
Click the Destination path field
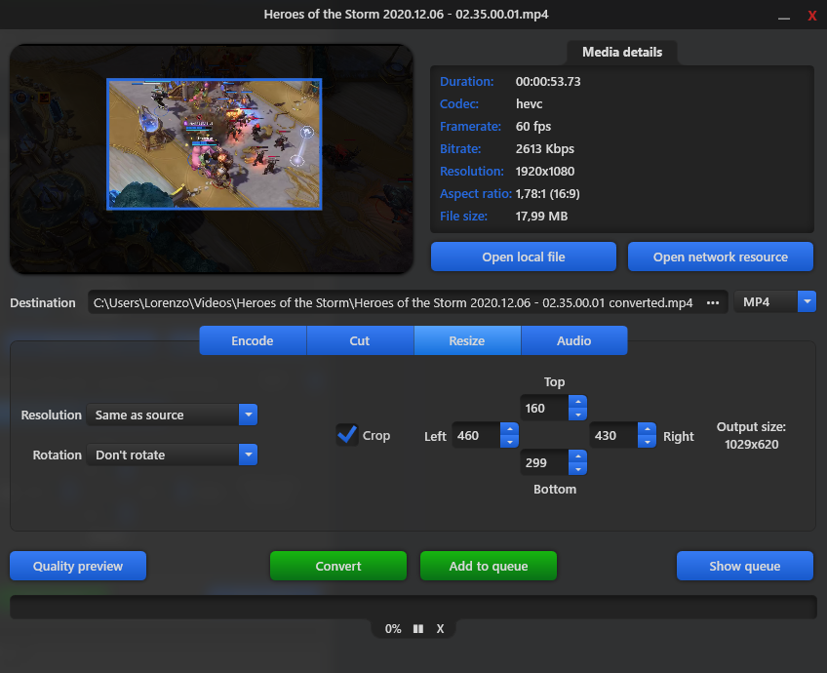pos(393,302)
